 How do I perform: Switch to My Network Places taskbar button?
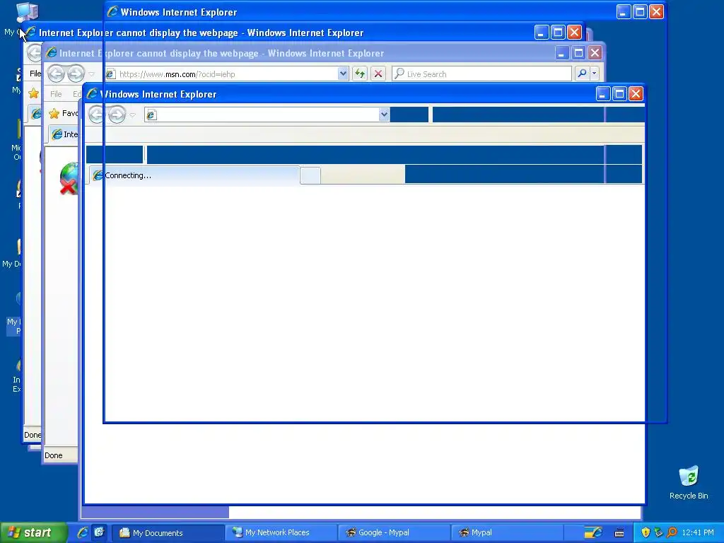(281, 533)
